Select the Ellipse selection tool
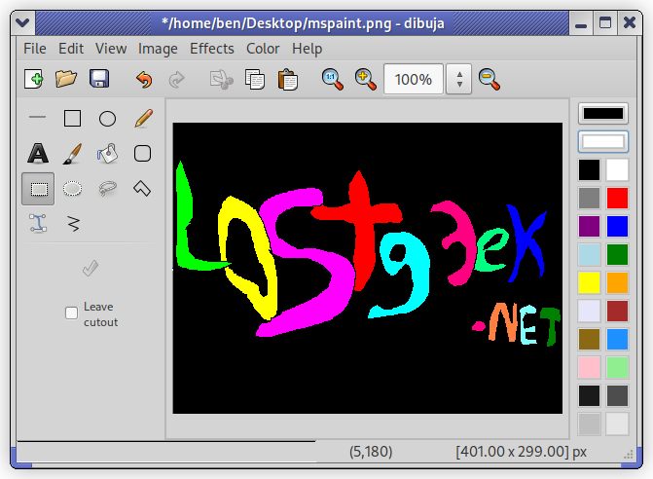Screen dimensions: 653x479 click(x=72, y=189)
